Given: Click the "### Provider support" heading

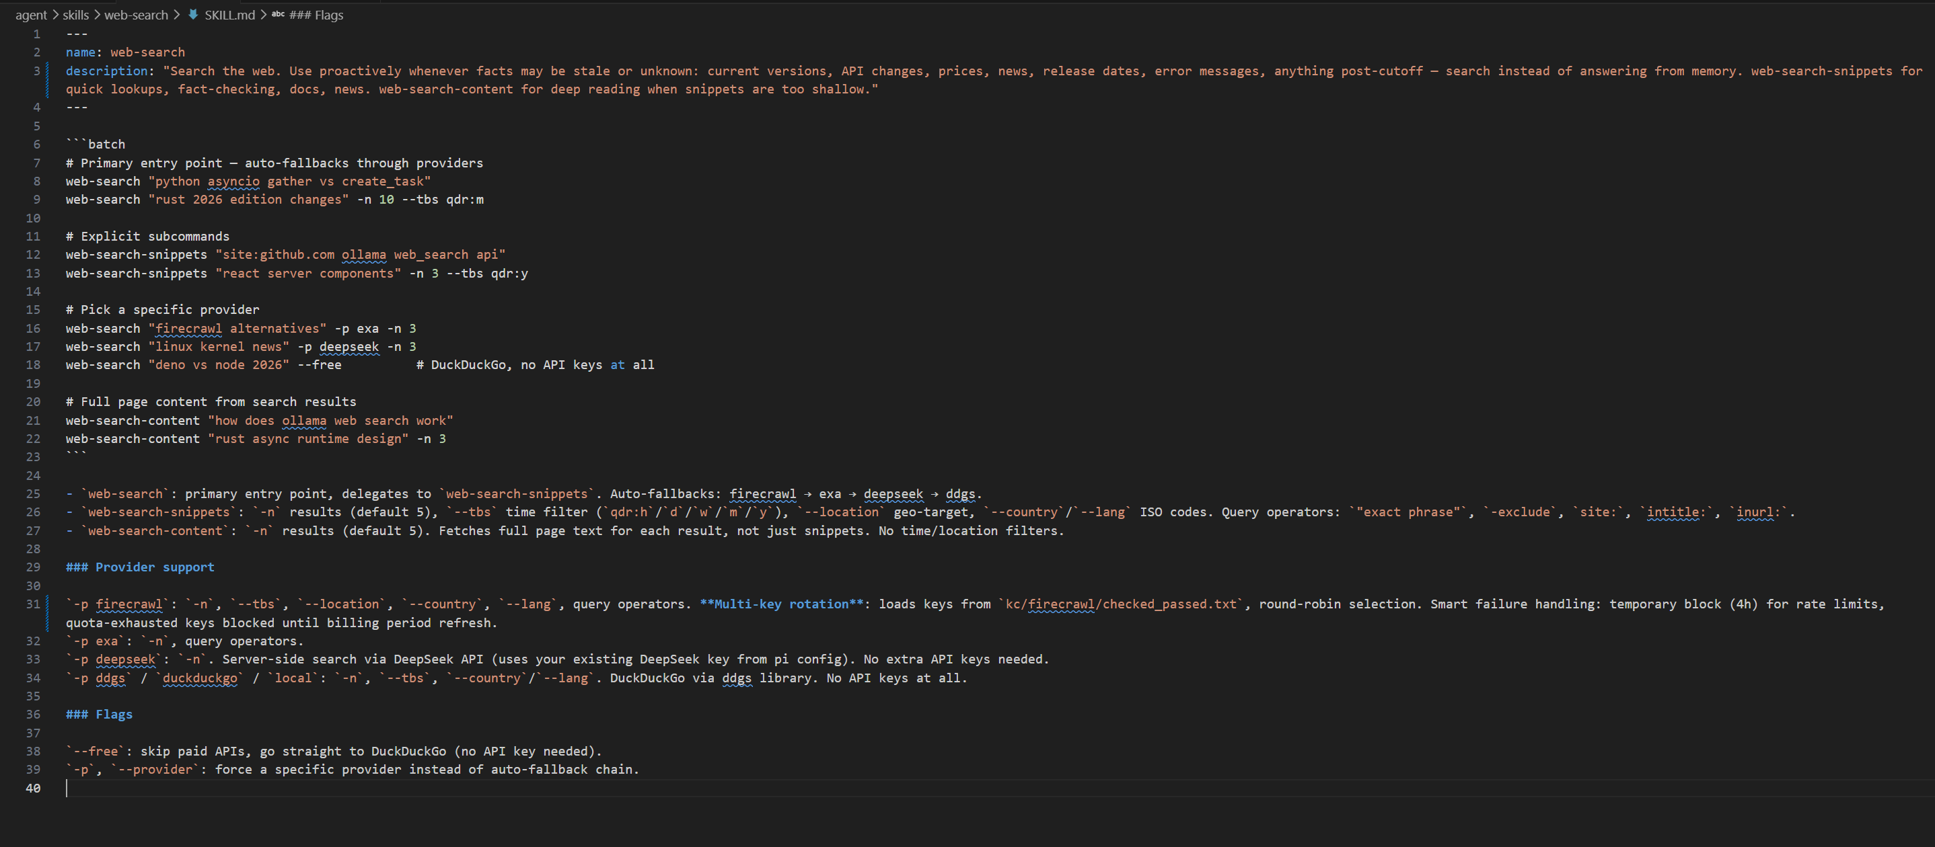Looking at the screenshot, I should tap(140, 567).
